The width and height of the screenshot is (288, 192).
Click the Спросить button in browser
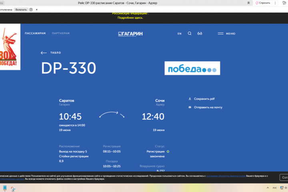point(263,3)
